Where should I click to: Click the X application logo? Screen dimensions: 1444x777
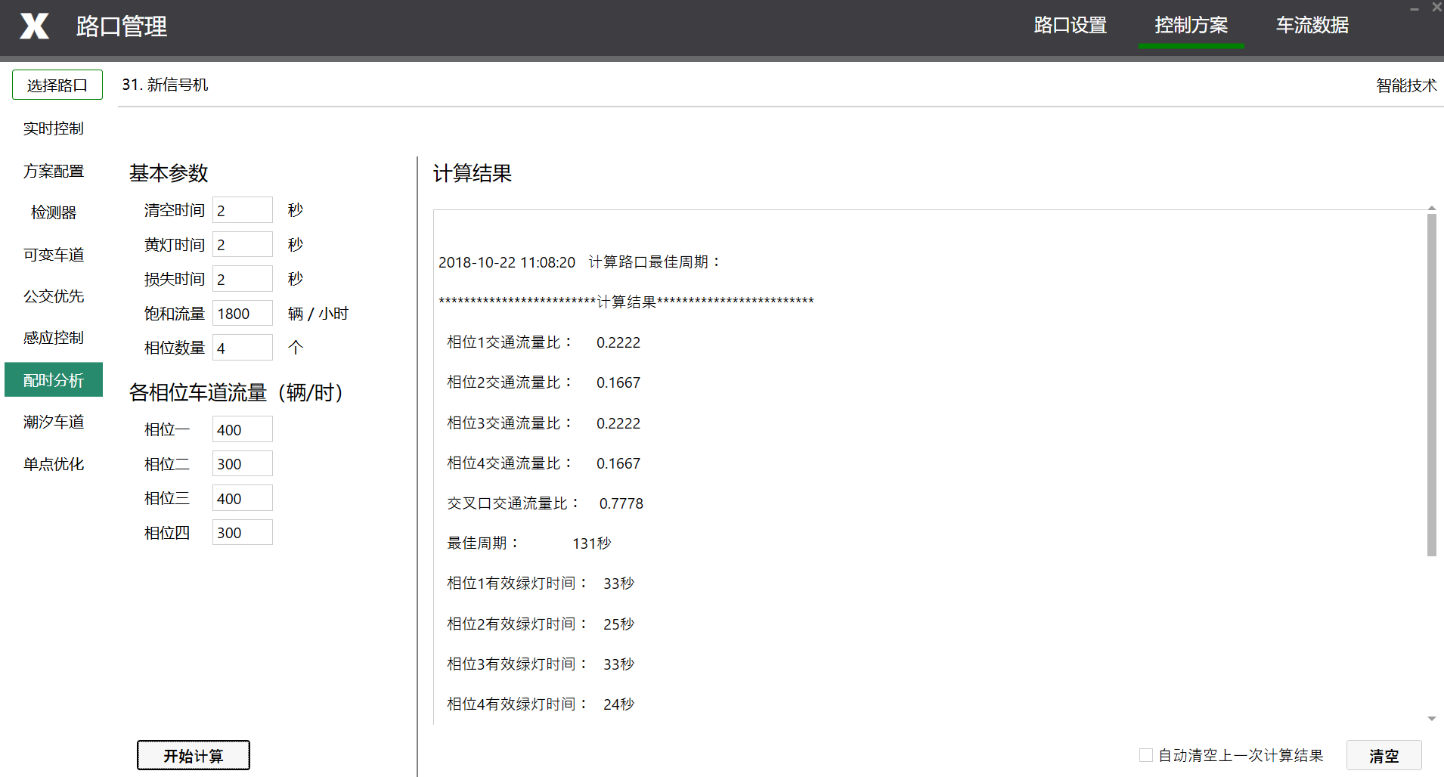pos(34,26)
